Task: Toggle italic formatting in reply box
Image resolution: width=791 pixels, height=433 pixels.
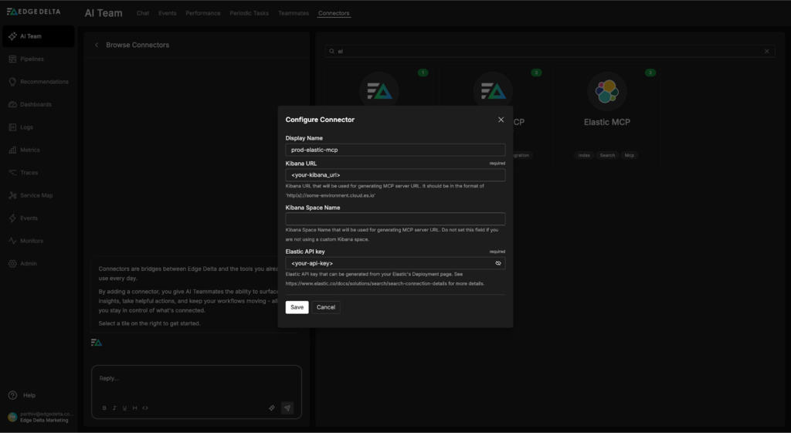Action: [114, 408]
